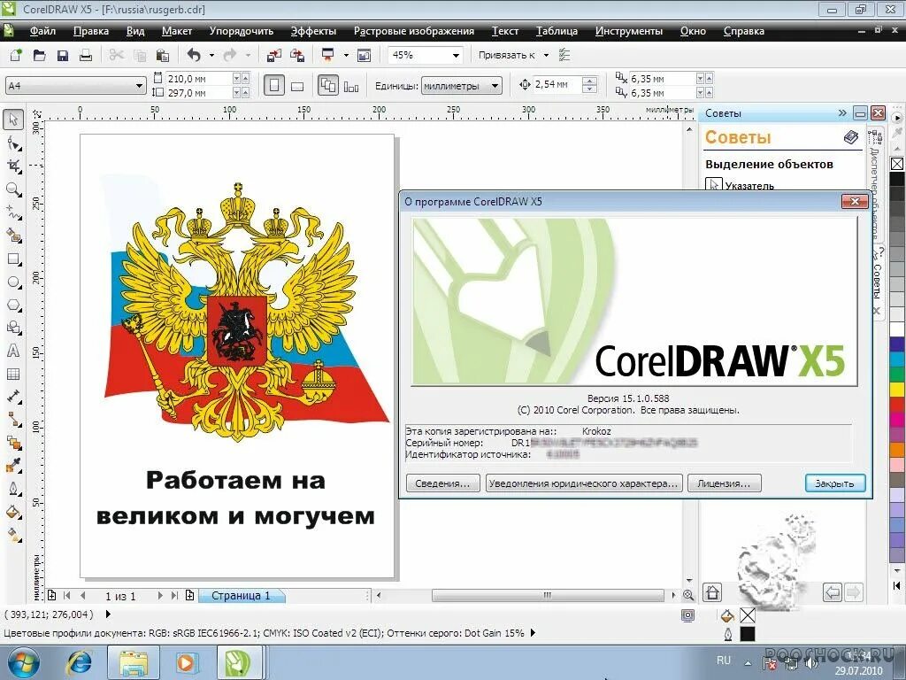The image size is (906, 680).
Task: Select the Crop tool
Action: (x=13, y=166)
